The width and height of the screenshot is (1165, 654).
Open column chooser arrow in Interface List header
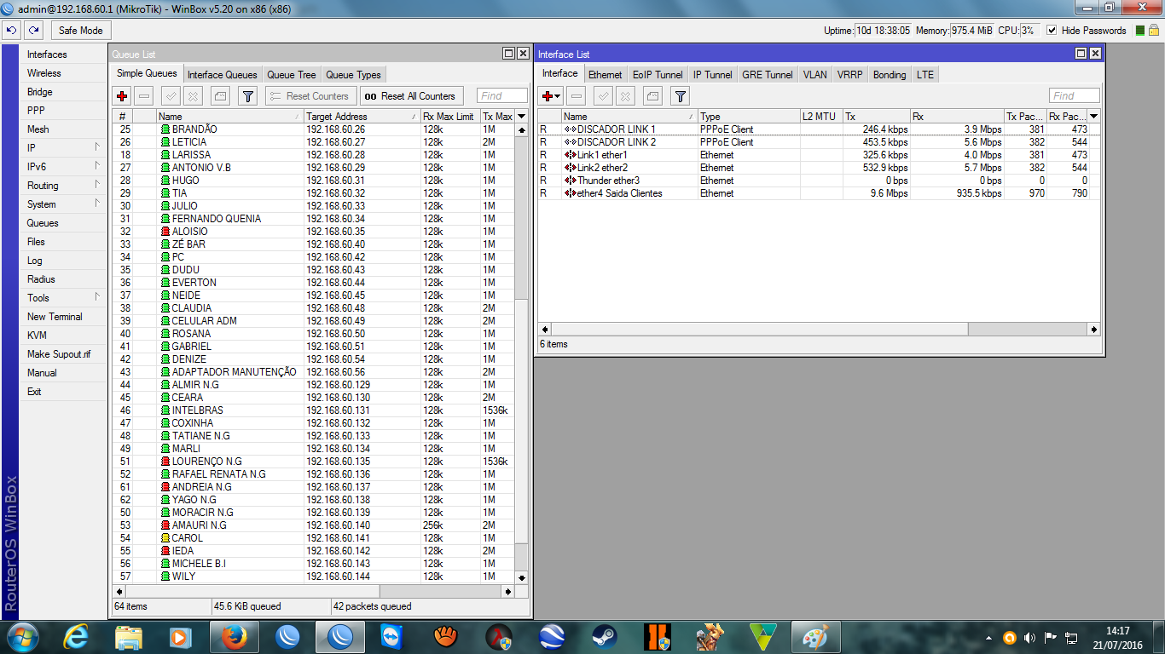1093,117
